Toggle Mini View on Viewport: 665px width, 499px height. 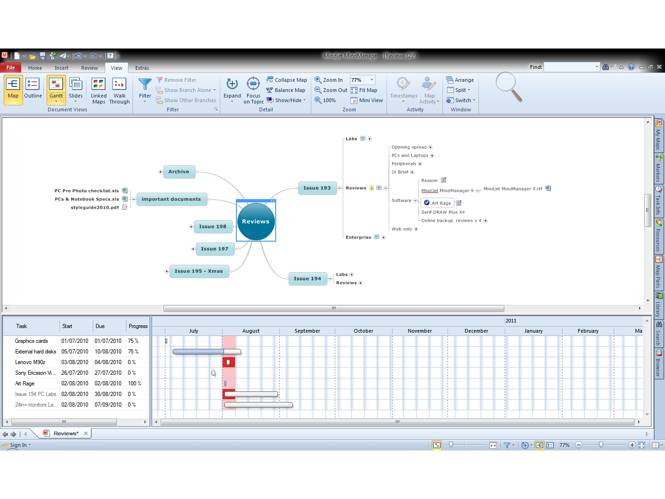click(367, 100)
